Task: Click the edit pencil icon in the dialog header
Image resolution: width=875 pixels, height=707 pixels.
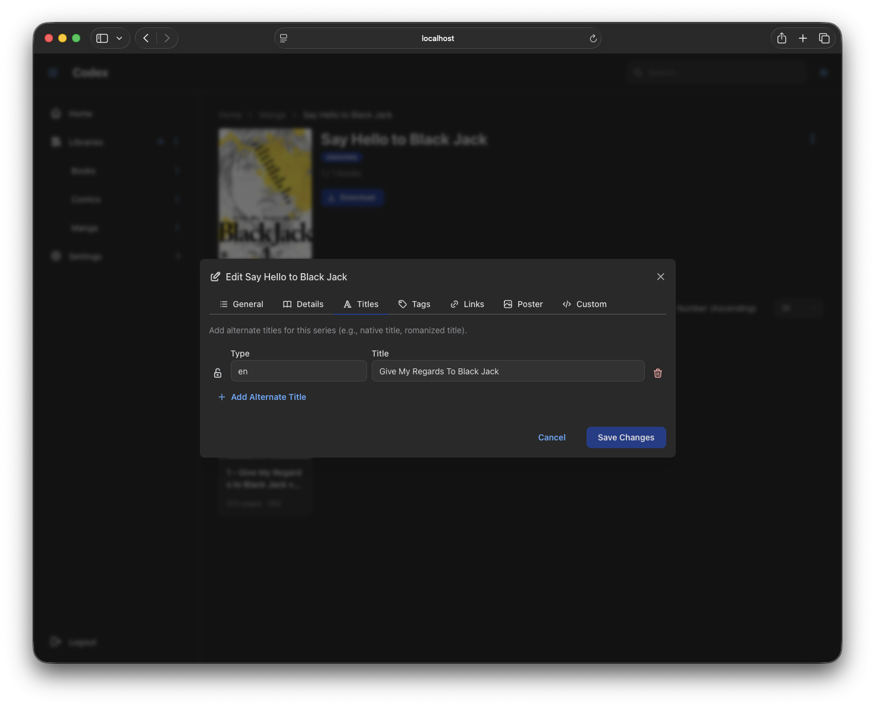Action: pyautogui.click(x=215, y=276)
